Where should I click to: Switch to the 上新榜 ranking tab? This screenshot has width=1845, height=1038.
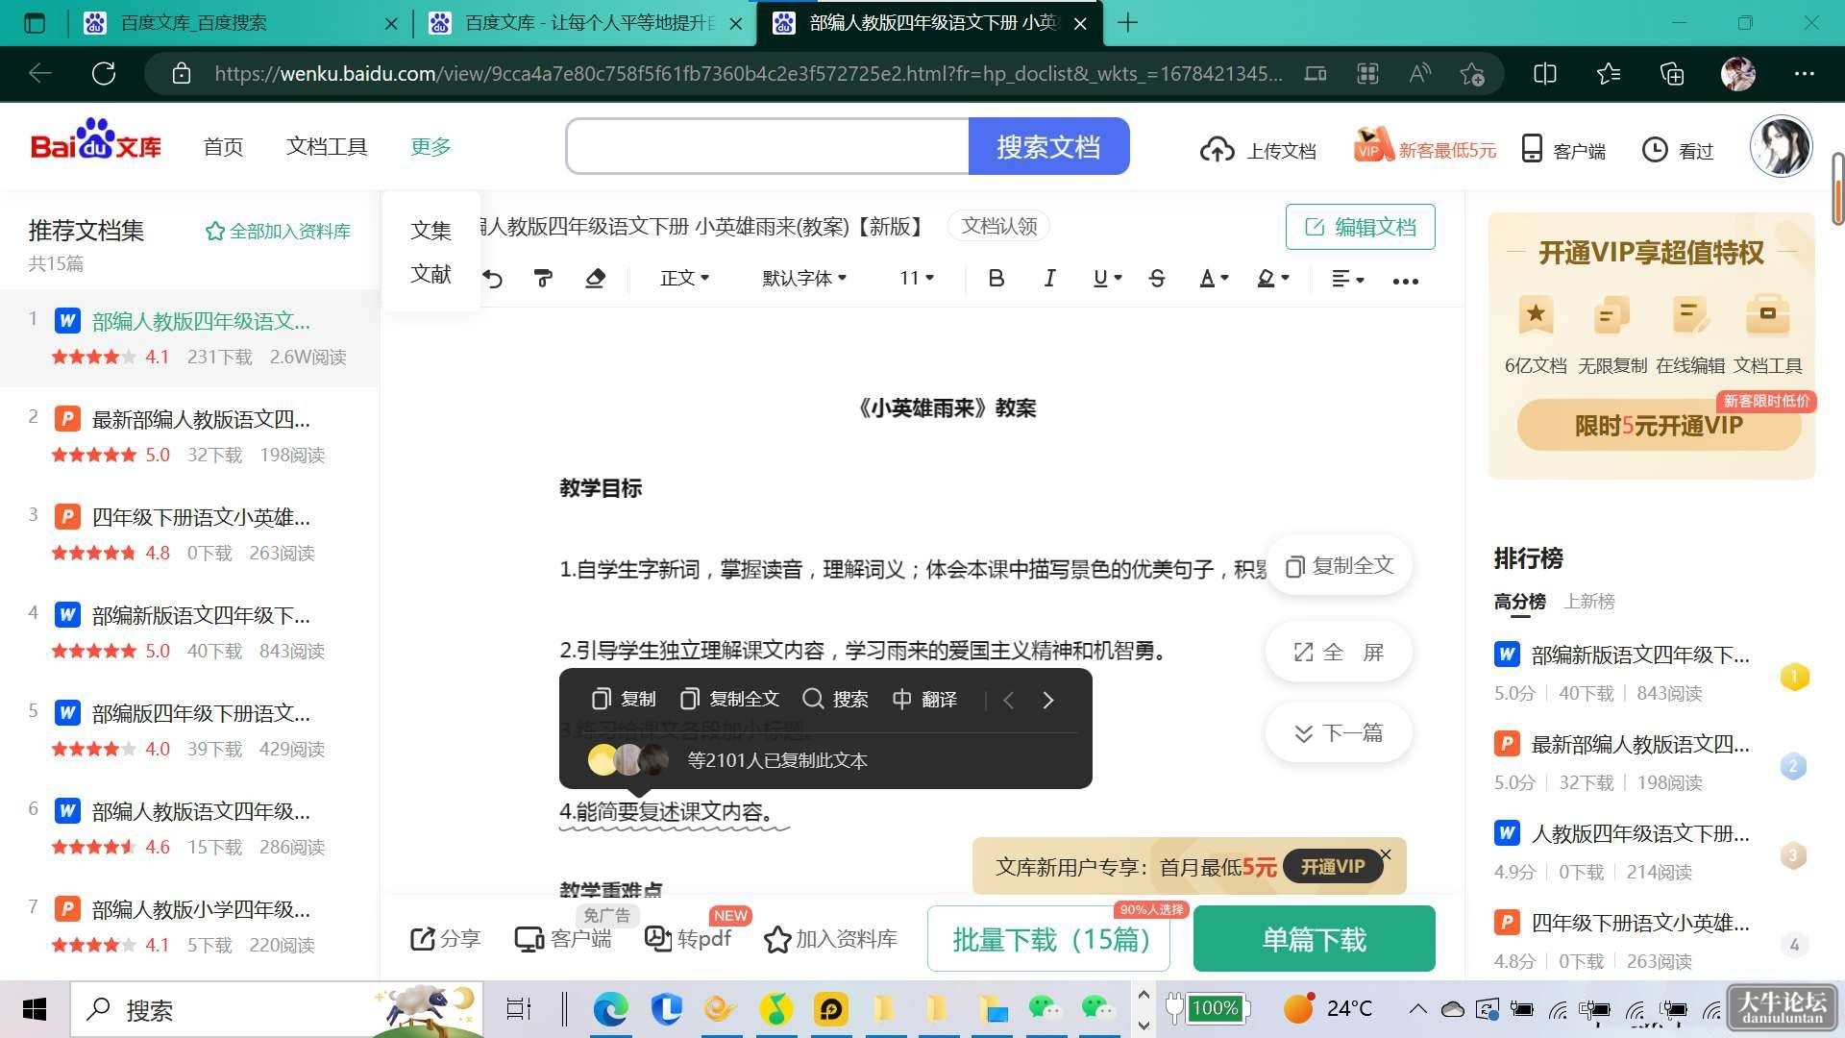1589,602
